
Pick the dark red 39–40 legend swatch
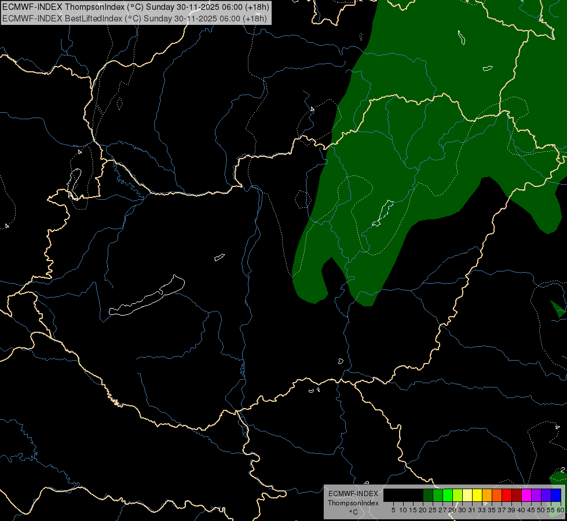tap(517, 496)
